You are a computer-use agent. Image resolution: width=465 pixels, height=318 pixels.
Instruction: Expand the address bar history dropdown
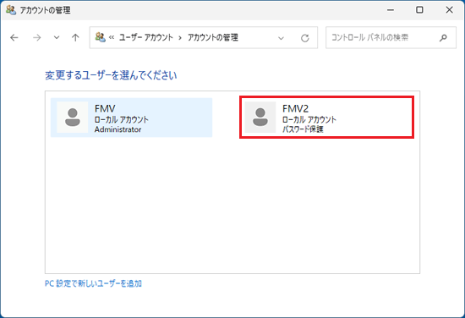281,38
